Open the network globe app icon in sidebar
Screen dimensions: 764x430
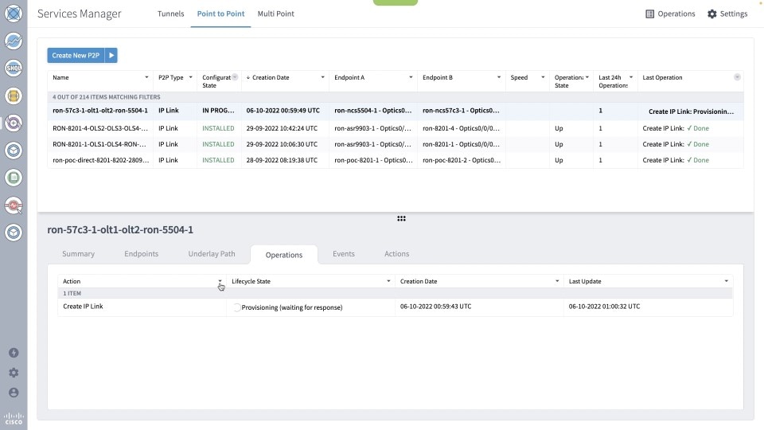pos(14,14)
